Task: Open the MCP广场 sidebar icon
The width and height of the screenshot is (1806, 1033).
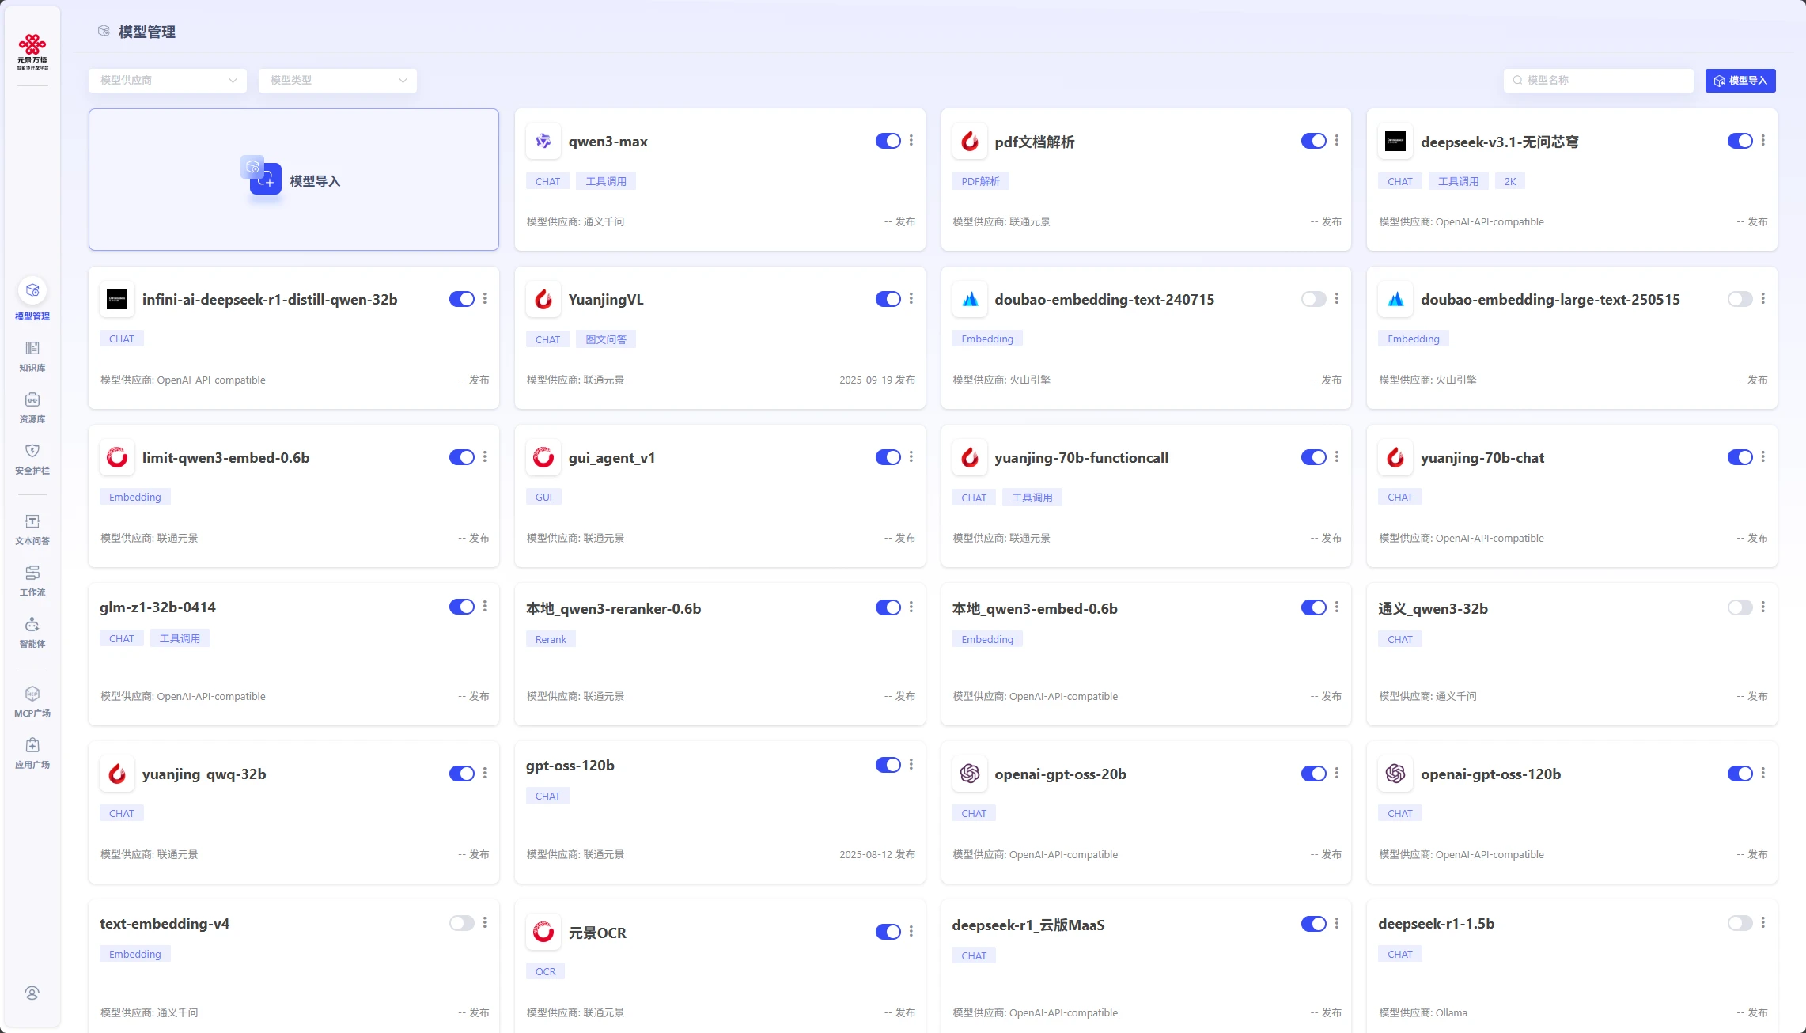Action: [32, 694]
